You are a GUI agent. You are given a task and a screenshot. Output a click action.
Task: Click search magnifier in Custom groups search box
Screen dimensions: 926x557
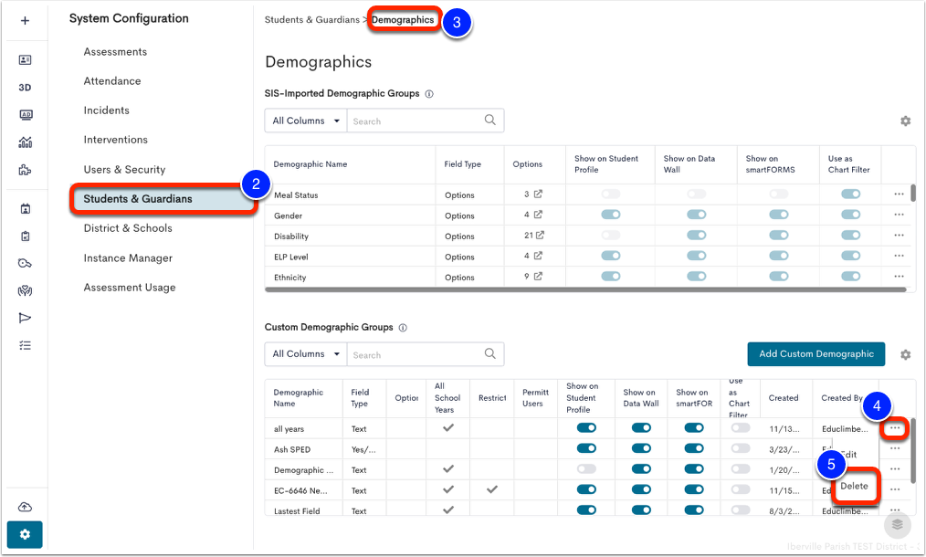490,353
